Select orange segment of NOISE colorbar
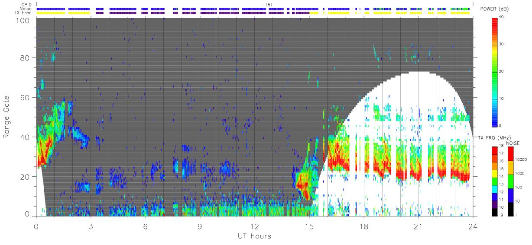The width and height of the screenshot is (532, 245). click(511, 168)
